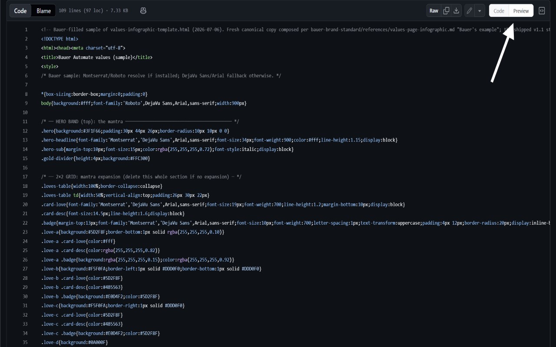Image resolution: width=556 pixels, height=347 pixels.
Task: Open the symbols panel icon
Action: pyautogui.click(x=542, y=11)
